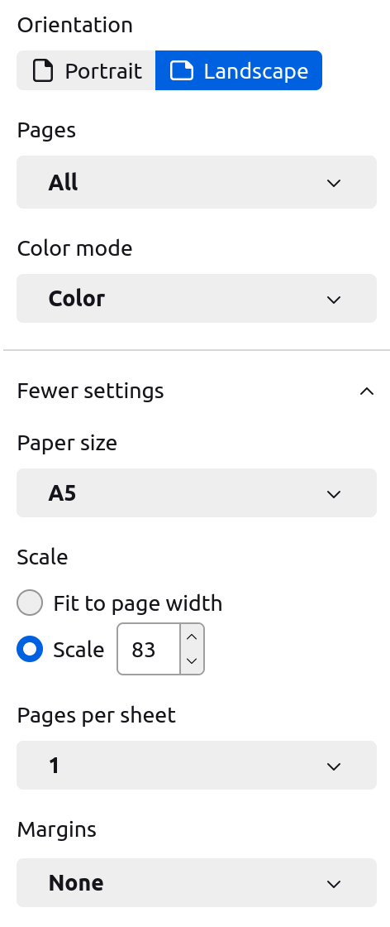The height and width of the screenshot is (927, 390).
Task: Click the Fewer settings label
Action: [90, 391]
